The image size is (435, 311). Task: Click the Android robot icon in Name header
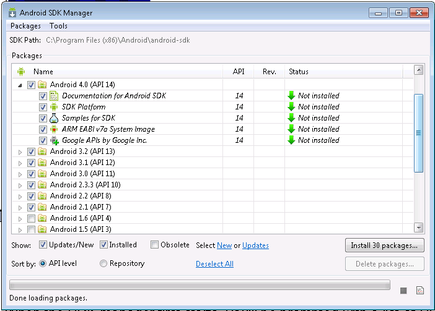coord(21,72)
